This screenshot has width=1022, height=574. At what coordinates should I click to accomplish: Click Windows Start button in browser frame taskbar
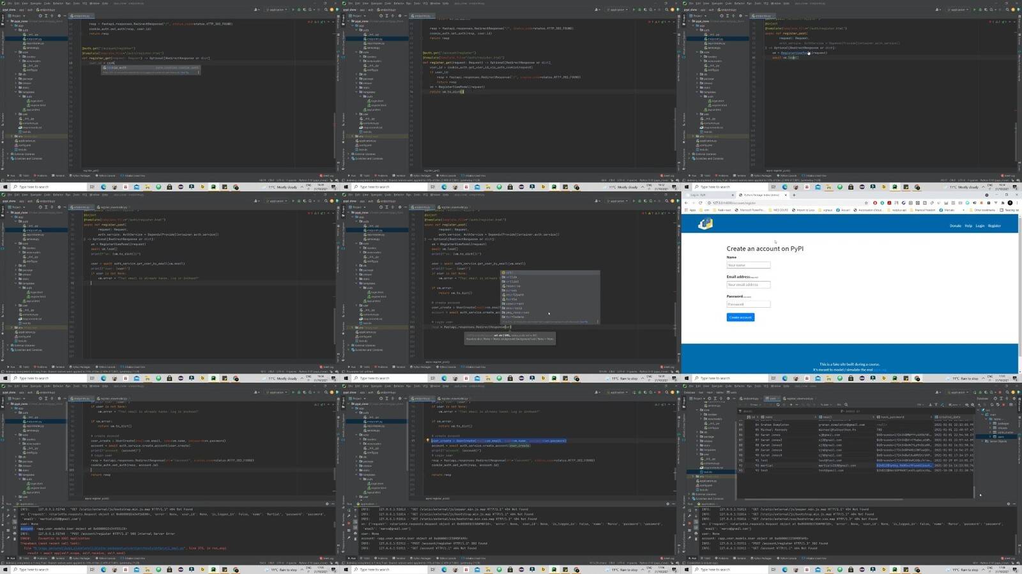pyautogui.click(x=687, y=379)
